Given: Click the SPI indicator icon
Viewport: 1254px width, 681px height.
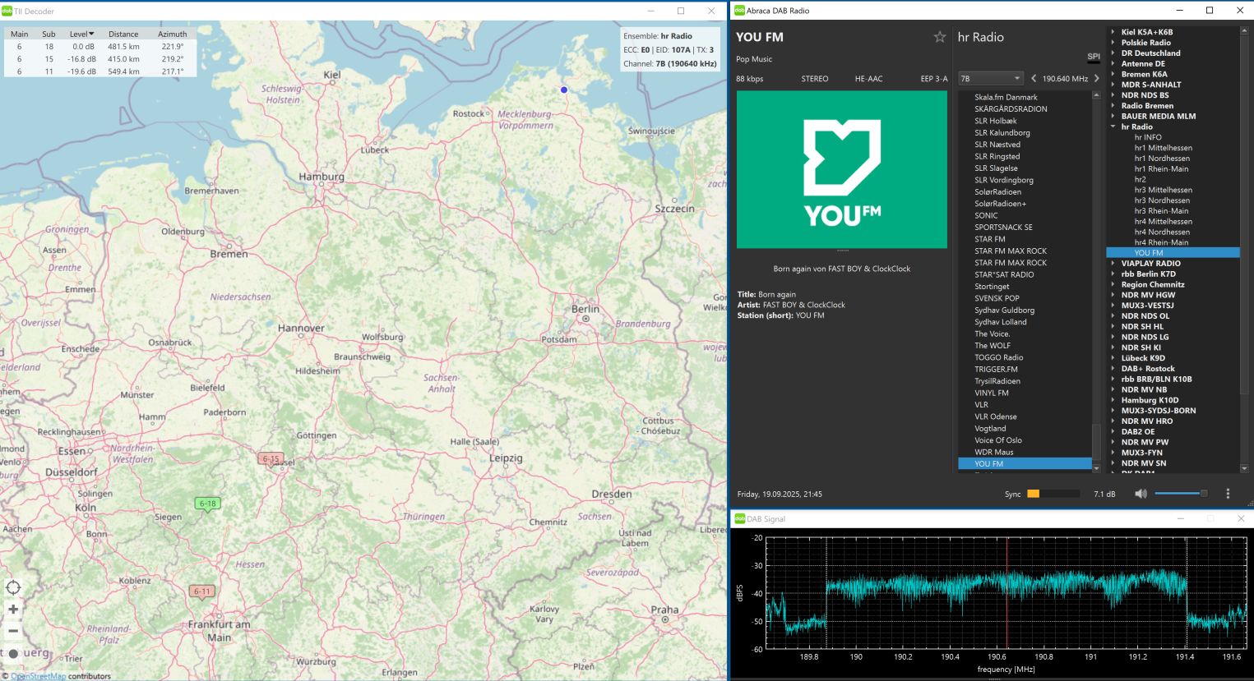Looking at the screenshot, I should [x=1093, y=57].
